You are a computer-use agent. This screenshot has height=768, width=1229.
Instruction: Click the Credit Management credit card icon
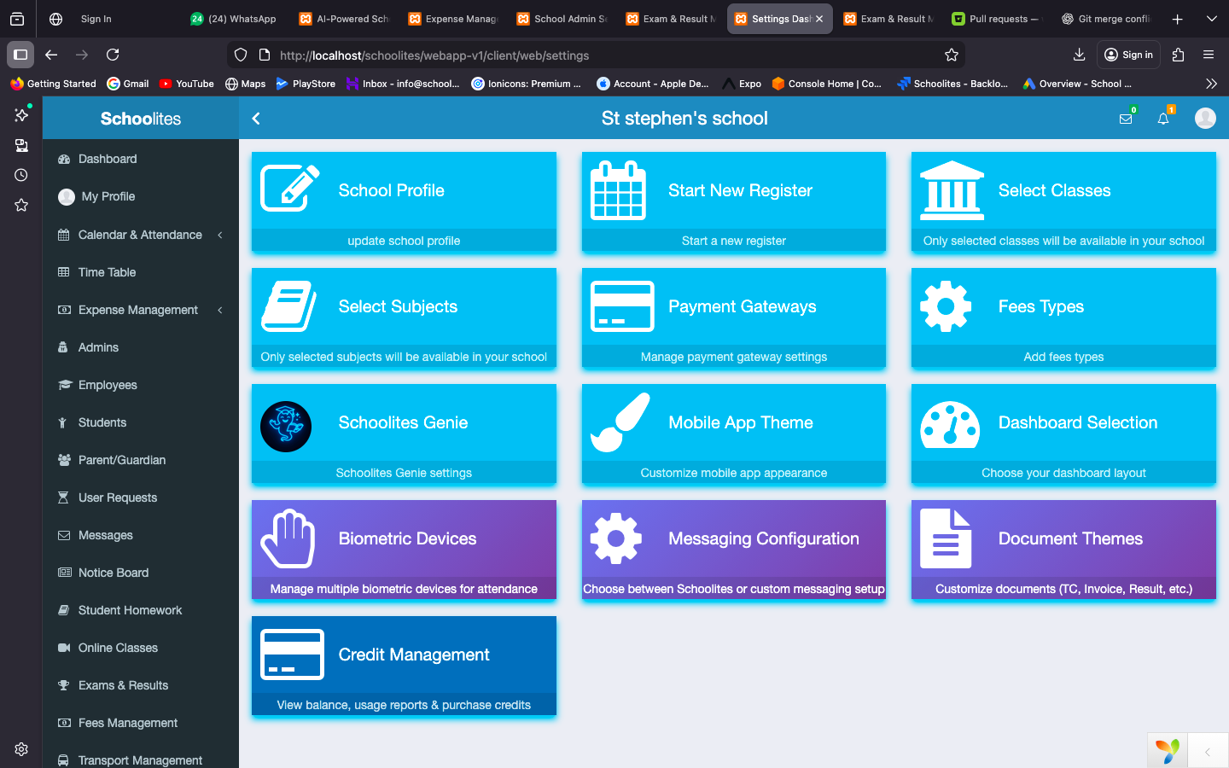click(291, 655)
